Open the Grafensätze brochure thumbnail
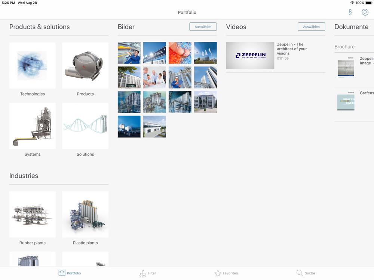Screen dimensions: 374x280 (346, 102)
